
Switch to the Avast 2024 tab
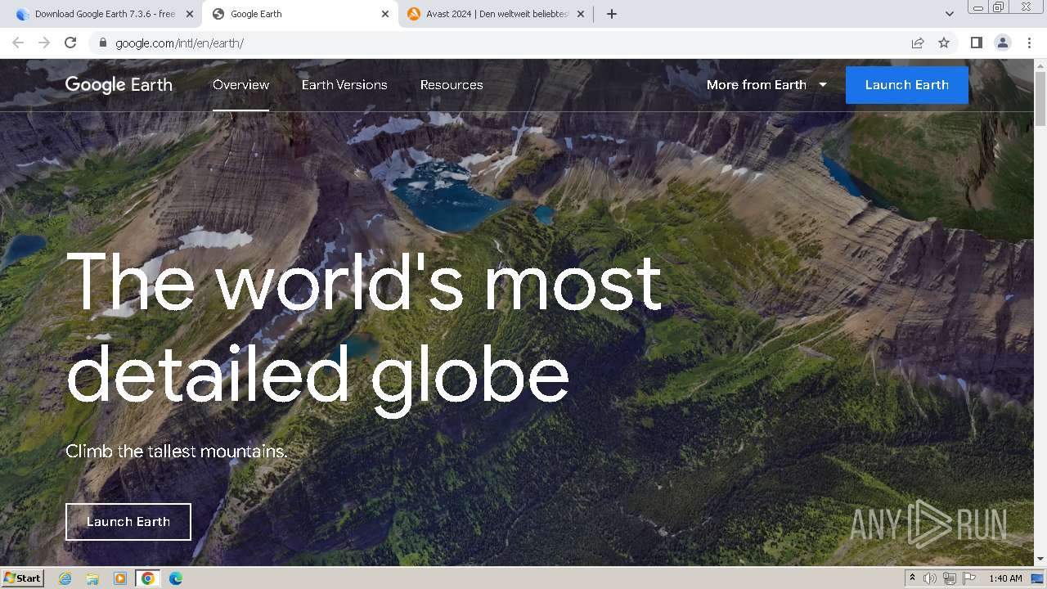pos(495,14)
